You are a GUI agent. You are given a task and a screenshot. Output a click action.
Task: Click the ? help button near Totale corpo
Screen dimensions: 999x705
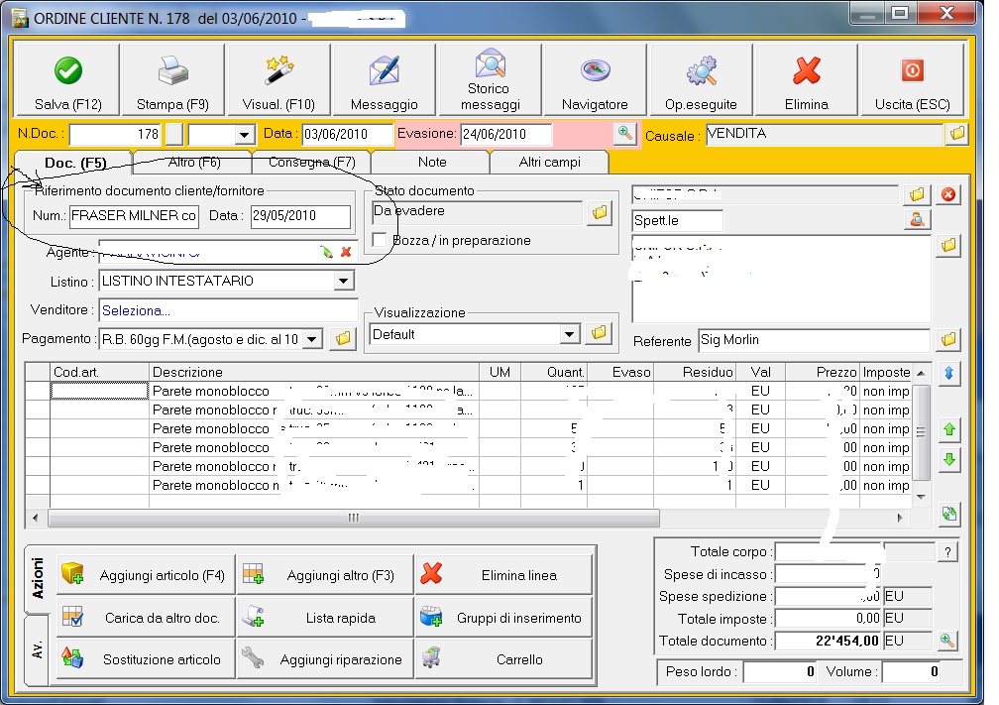pyautogui.click(x=947, y=552)
